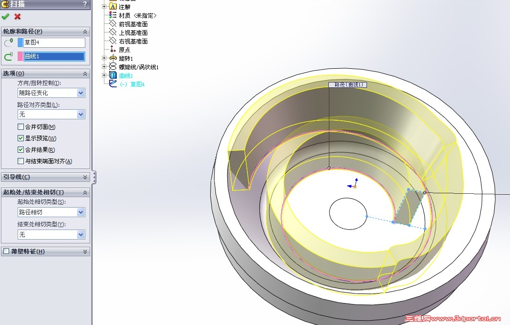510x325 pixels.
Task: Collapse the 选项 section
Action: tap(85, 73)
